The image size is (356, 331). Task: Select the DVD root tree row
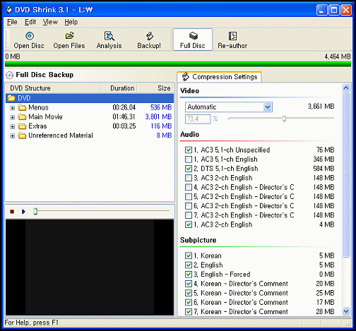tap(90, 98)
